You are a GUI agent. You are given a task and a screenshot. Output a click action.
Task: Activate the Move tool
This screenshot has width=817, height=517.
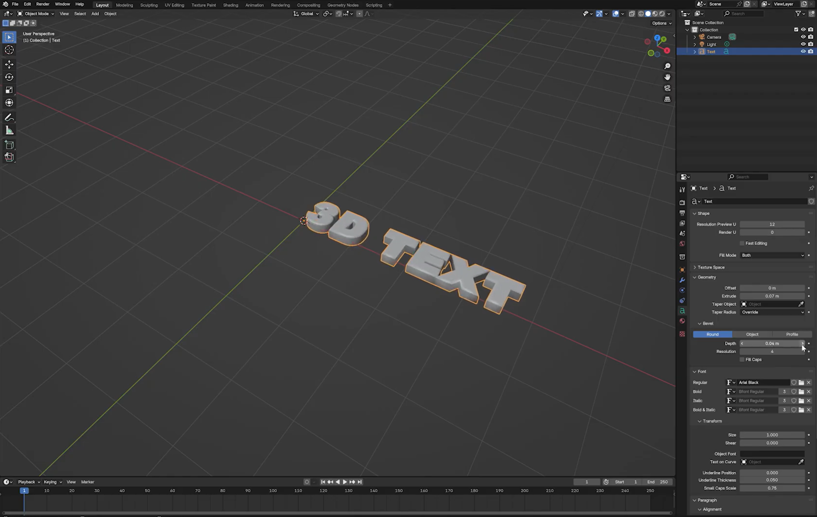pyautogui.click(x=9, y=64)
